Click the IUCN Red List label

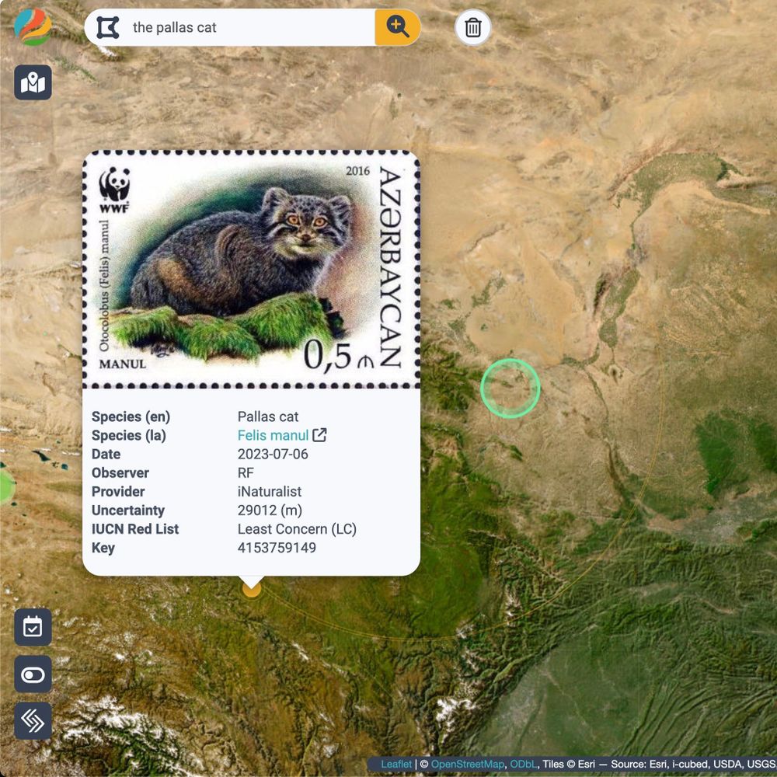[x=135, y=529]
